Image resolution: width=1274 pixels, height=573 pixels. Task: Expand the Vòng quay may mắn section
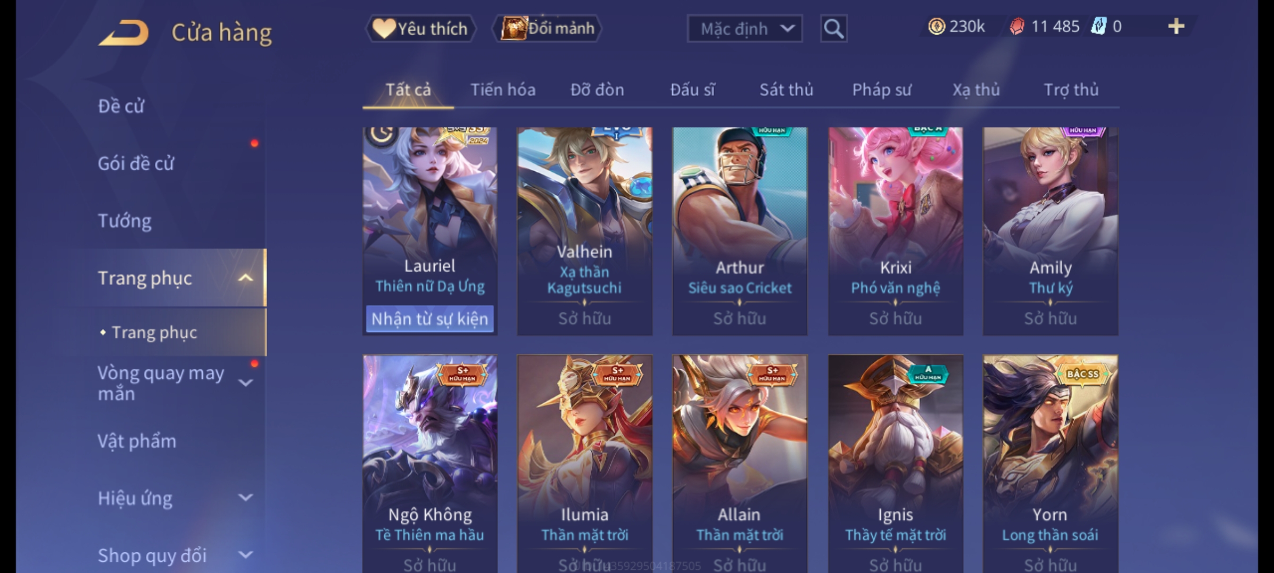click(x=245, y=383)
